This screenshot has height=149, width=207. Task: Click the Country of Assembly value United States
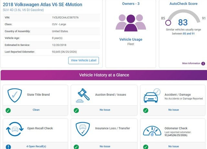click(x=60, y=31)
